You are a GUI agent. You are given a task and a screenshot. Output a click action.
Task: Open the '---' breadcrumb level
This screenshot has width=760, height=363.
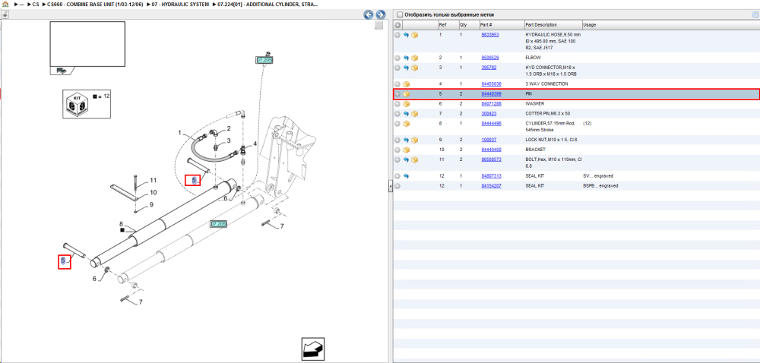(22, 4)
